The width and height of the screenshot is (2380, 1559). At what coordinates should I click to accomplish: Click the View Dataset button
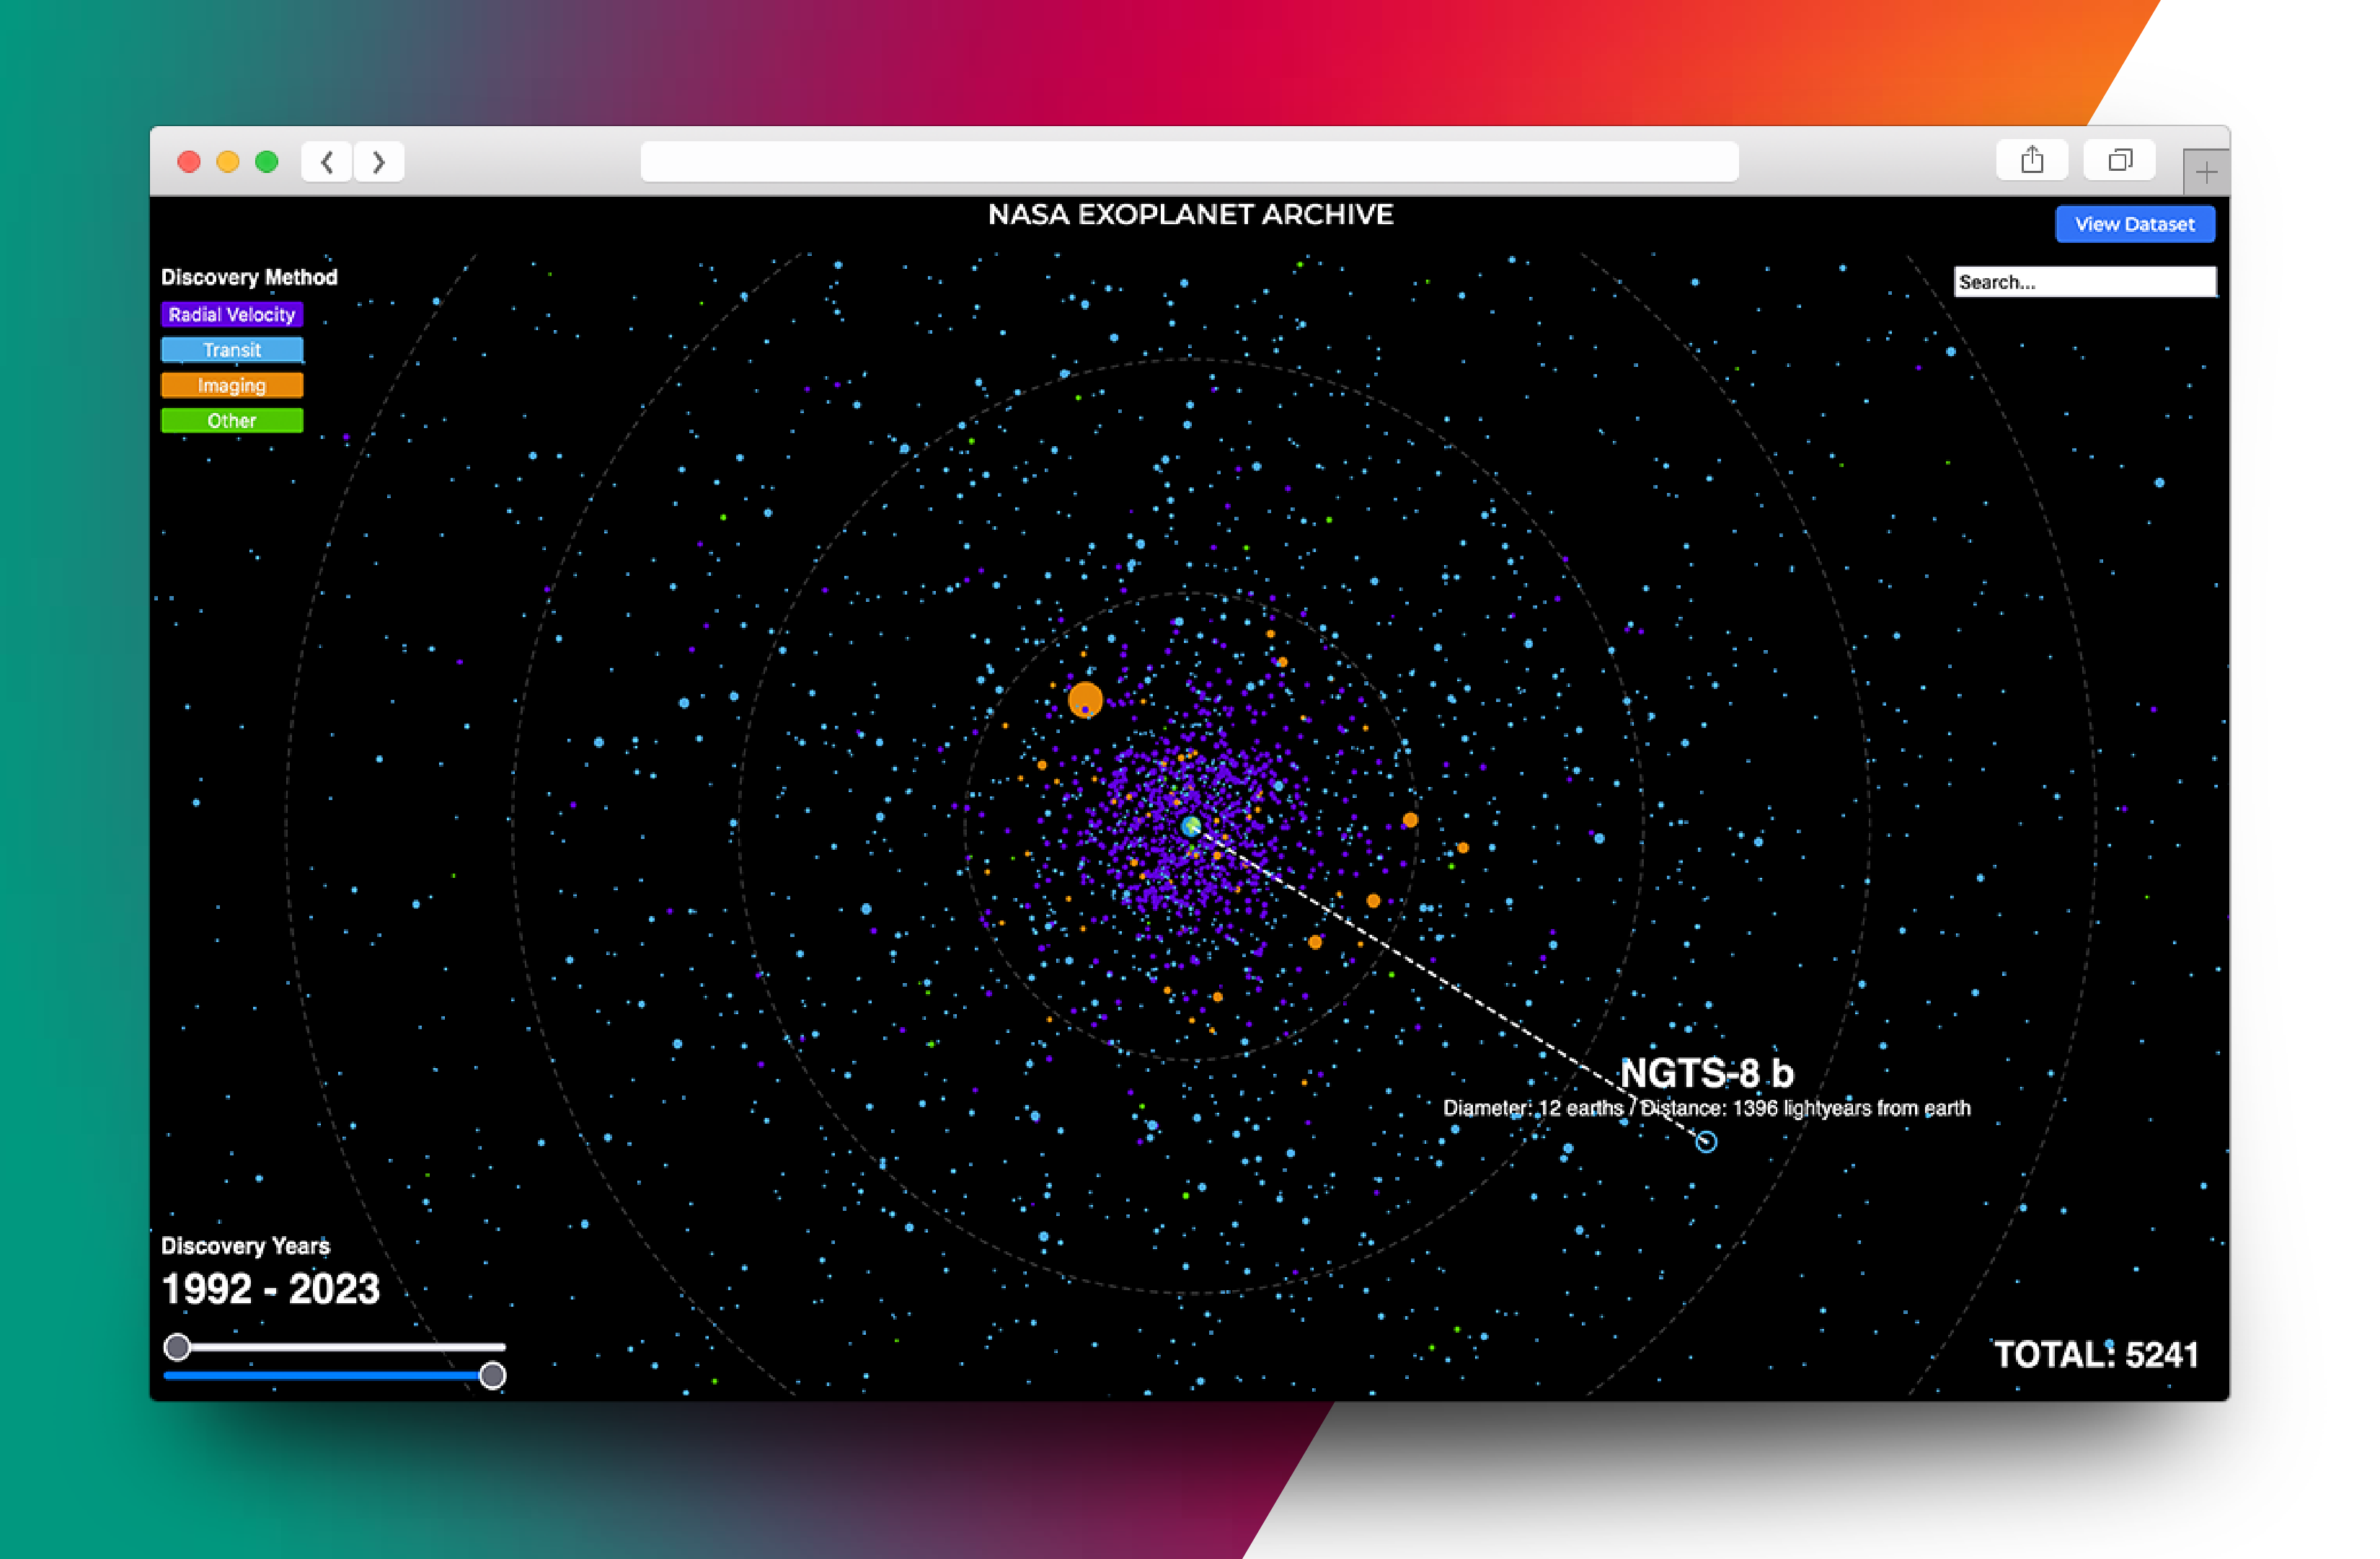(2134, 224)
